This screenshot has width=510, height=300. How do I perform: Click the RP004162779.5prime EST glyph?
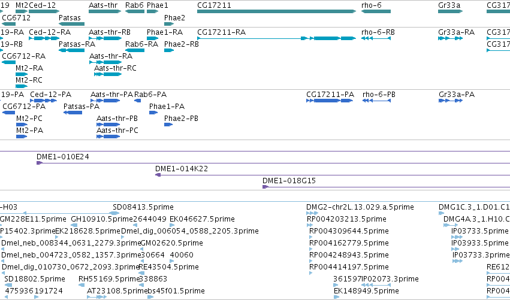coord(311,249)
